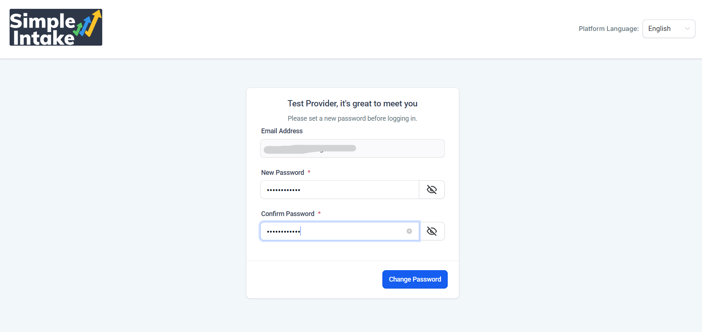Image resolution: width=702 pixels, height=332 pixels.
Task: Click the red asterisk beside New Password
Action: 309,172
